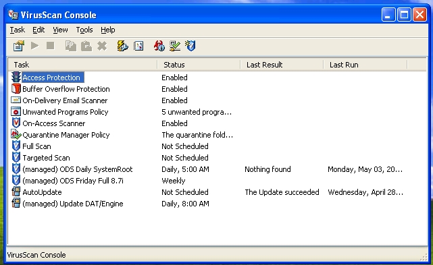433x265 pixels.
Task: Click the computer with green checkmark icon
Action: [x=175, y=46]
